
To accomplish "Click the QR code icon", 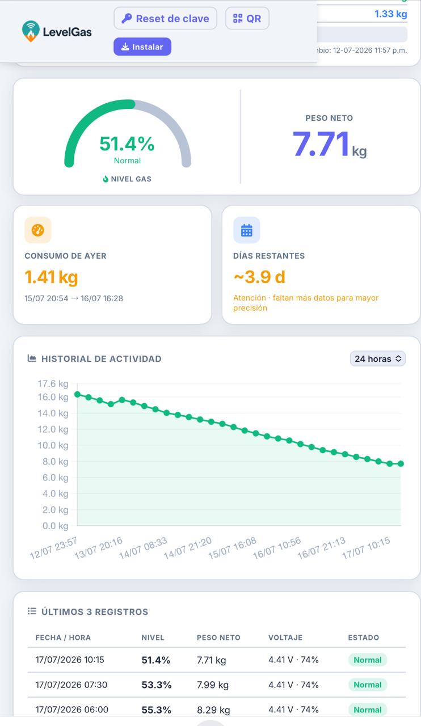I will point(238,19).
